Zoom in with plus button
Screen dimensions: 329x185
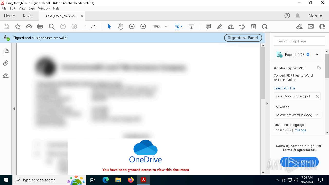[x=143, y=26]
